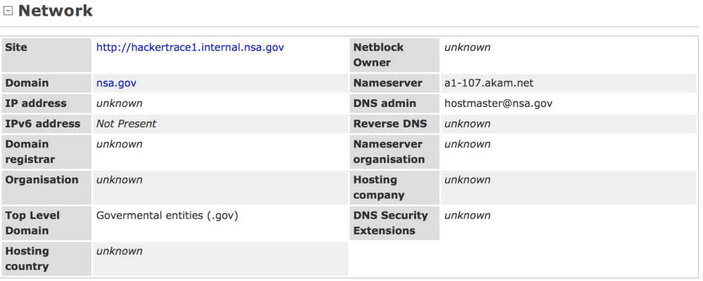Screen dimensions: 703x281
Task: Click the DNS admin label cell
Action: (384, 103)
